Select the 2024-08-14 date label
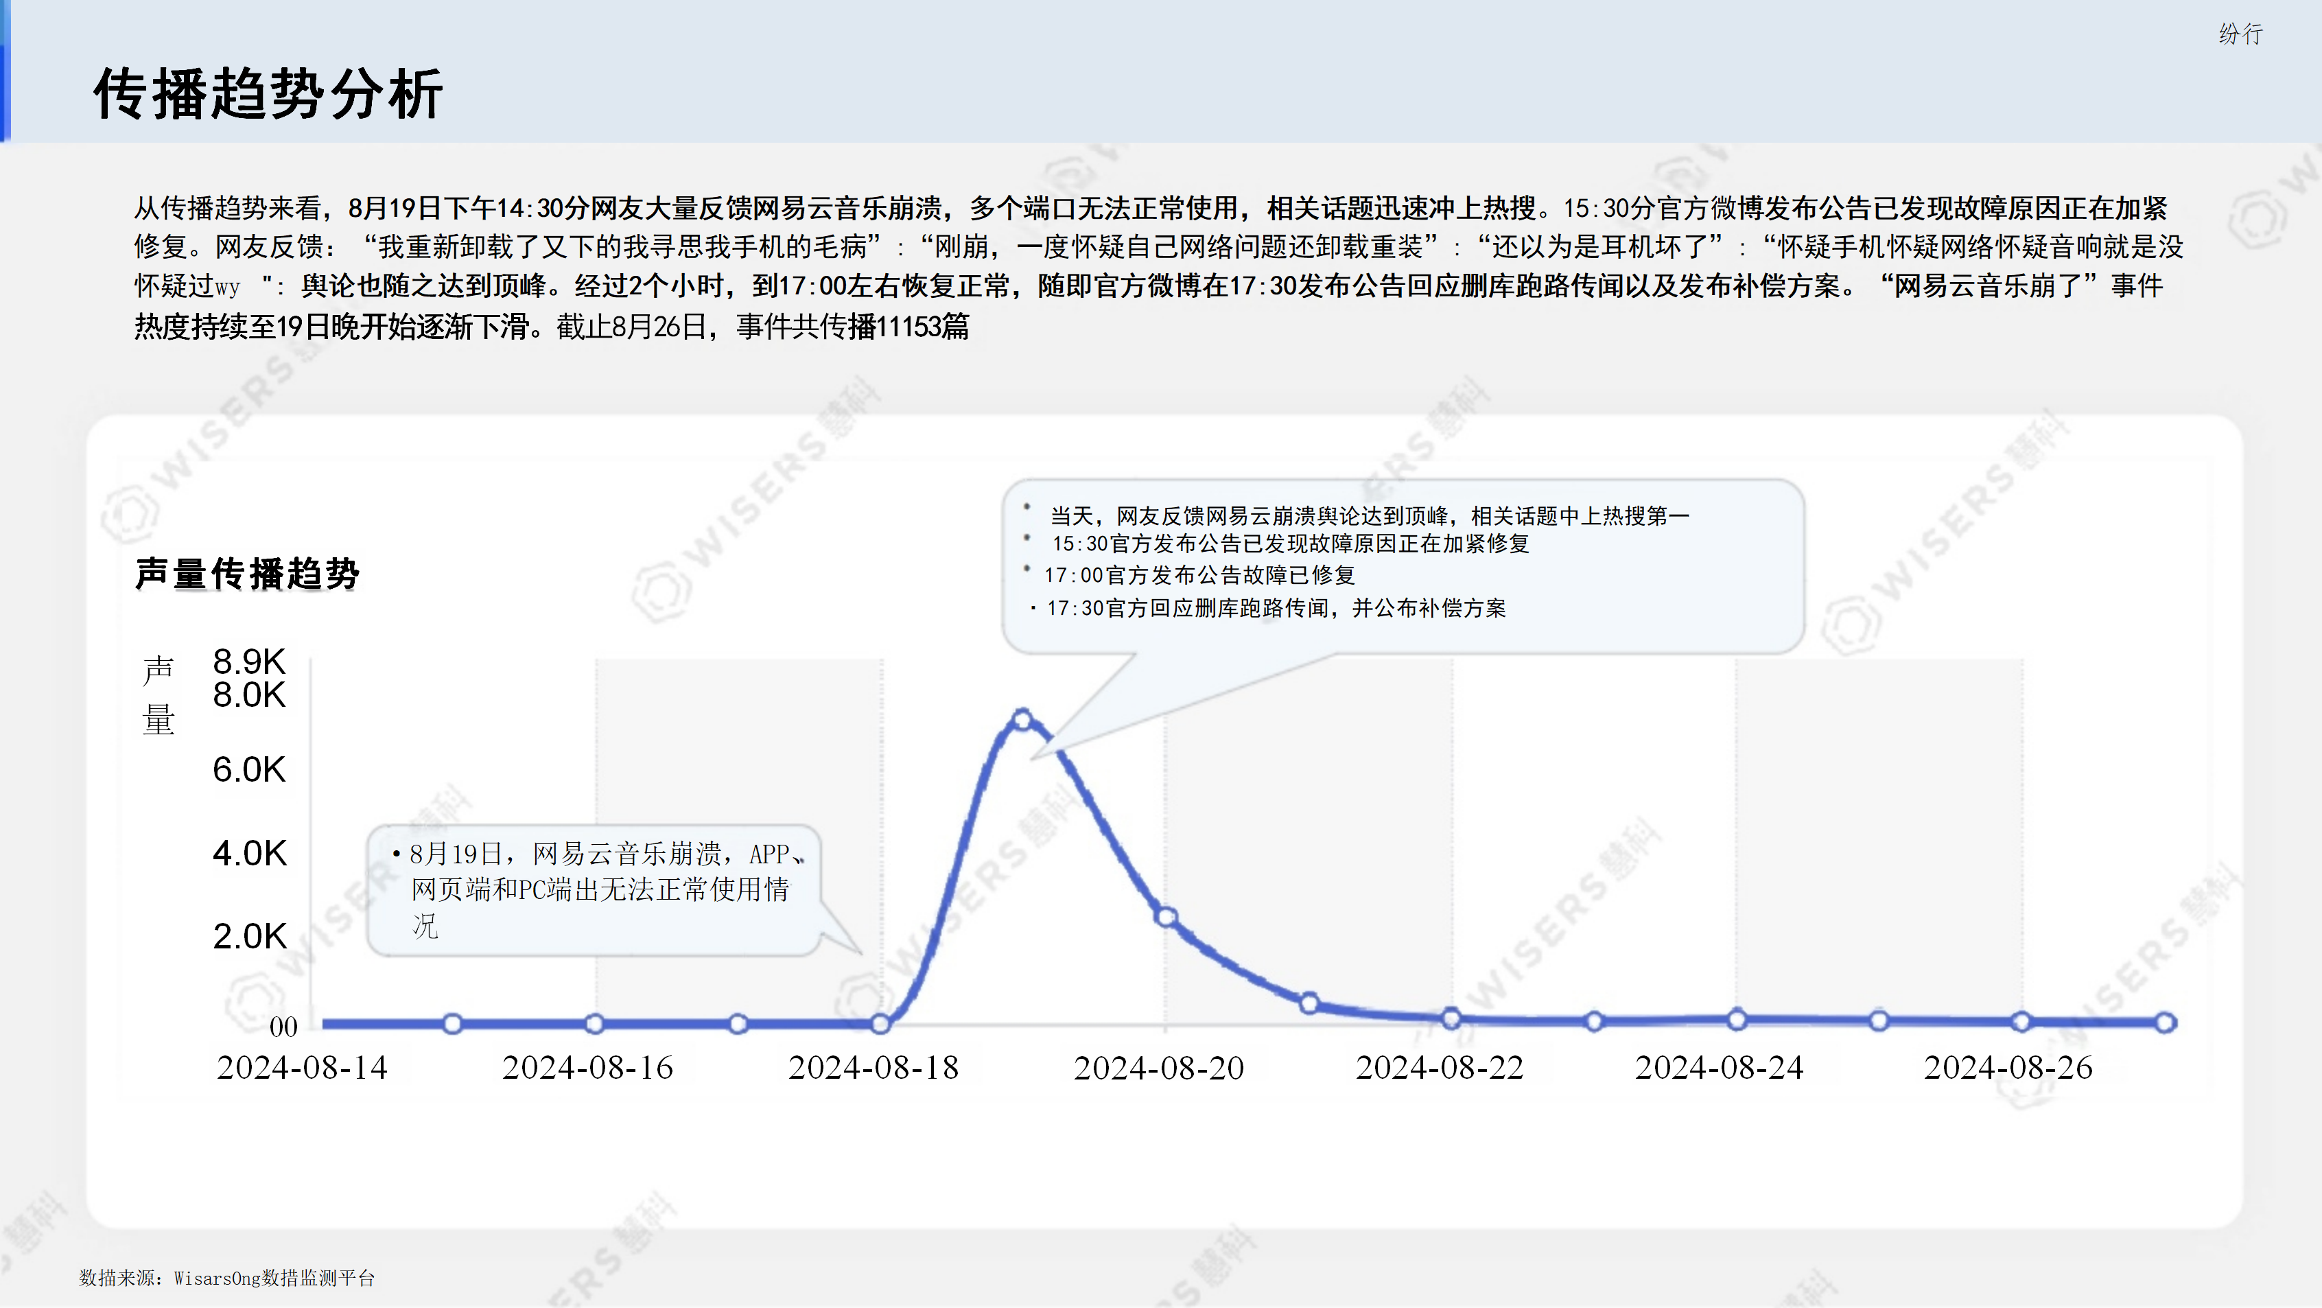 tap(302, 1067)
